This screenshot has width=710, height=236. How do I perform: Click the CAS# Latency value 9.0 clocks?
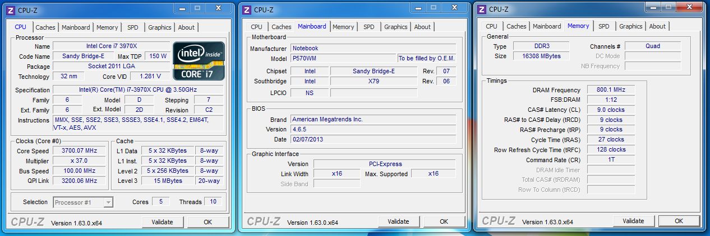(611, 110)
